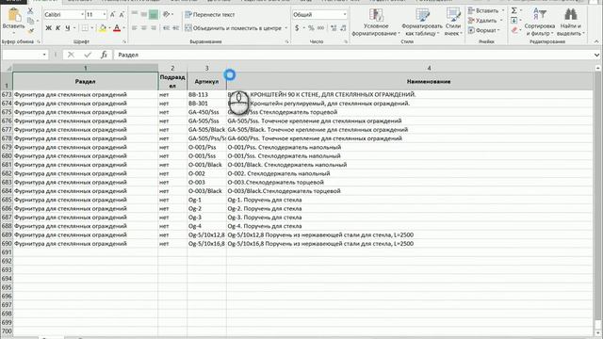603x339 pixels.
Task: Apply thousands separator 000 format
Action: coord(320,28)
